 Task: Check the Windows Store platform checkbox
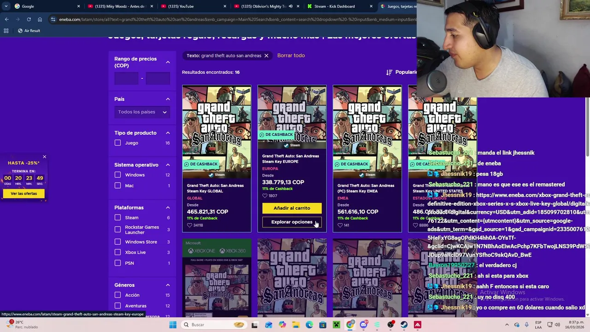(118, 242)
